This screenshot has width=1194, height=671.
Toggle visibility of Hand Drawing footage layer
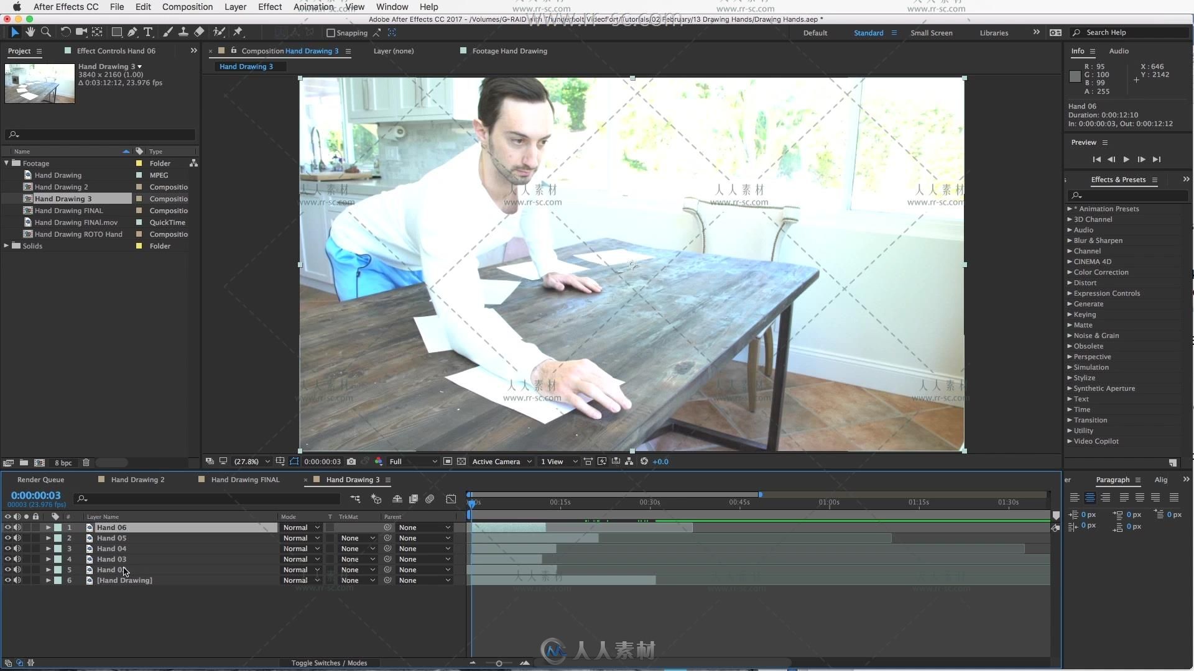(x=7, y=580)
